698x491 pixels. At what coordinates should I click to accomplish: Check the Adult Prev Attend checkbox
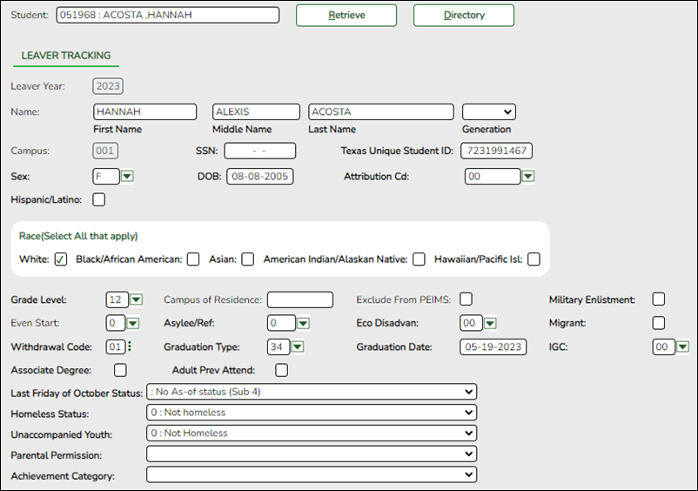281,370
